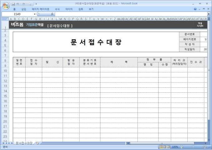Select the 문서번호 label cell
This screenshot has height=150, width=212.
[190, 34]
